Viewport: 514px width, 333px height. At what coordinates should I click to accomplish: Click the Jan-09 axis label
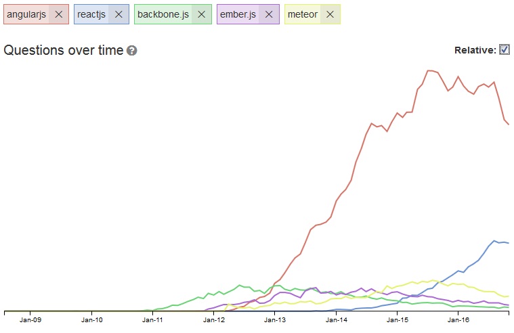(30, 320)
